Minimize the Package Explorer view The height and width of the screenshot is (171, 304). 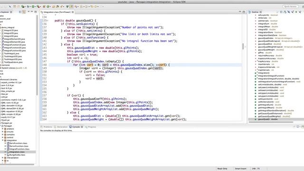(32, 12)
